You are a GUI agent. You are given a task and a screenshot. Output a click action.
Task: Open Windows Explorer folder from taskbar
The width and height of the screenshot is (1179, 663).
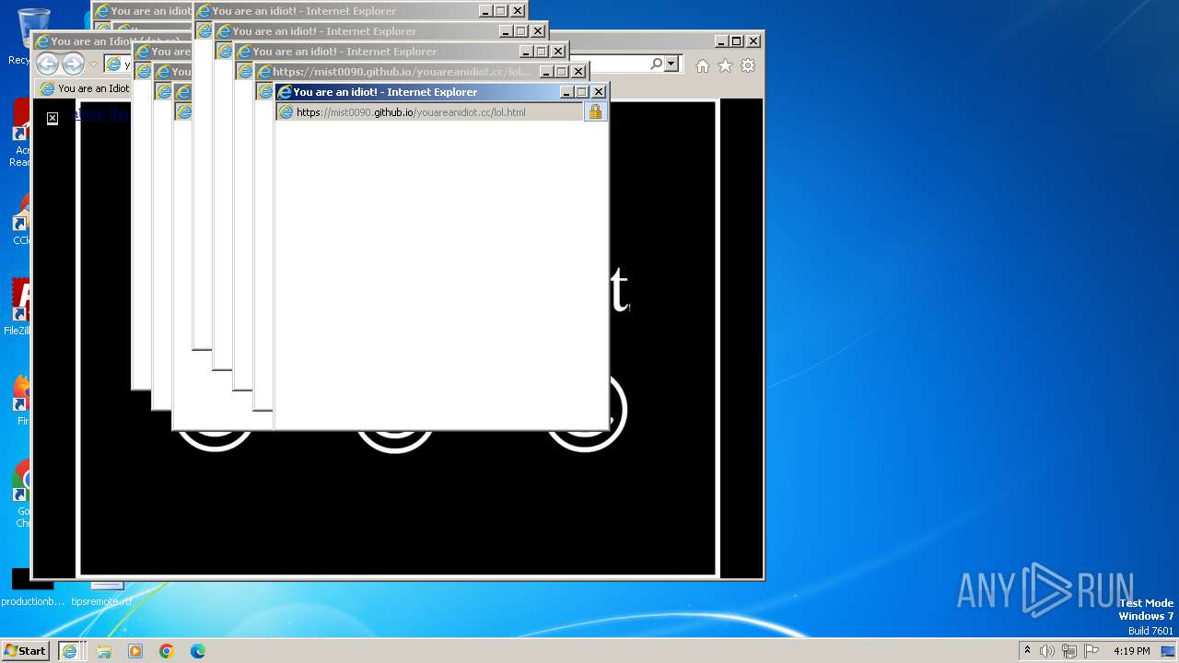tap(104, 651)
